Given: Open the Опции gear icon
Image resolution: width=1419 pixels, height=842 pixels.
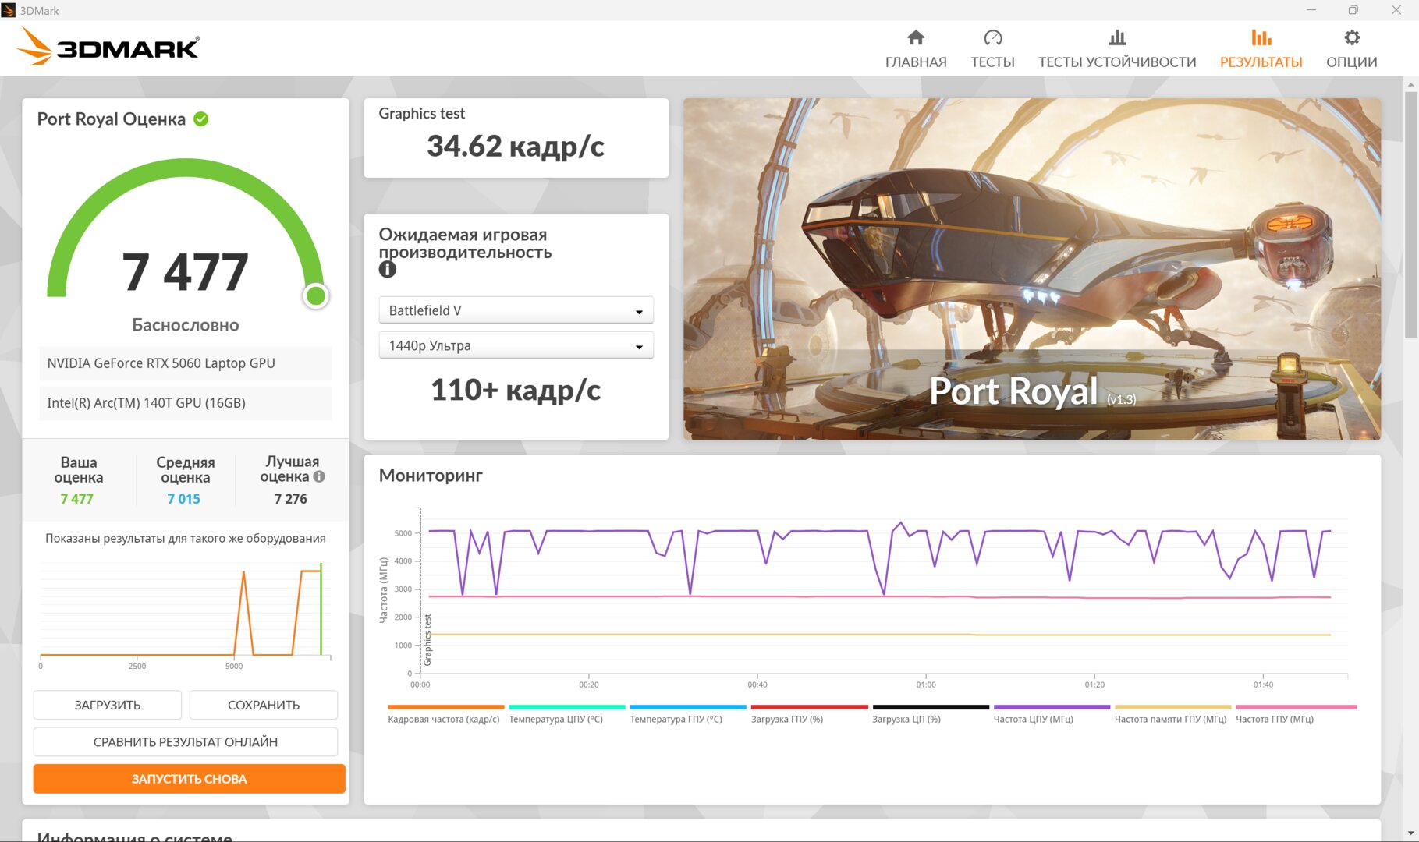Looking at the screenshot, I should pos(1352,37).
